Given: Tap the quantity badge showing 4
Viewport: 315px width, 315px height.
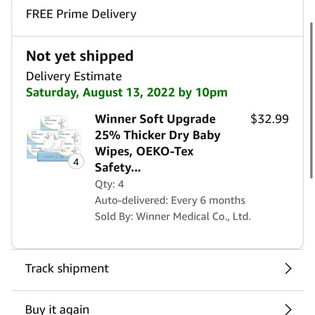Looking at the screenshot, I should coord(76,162).
